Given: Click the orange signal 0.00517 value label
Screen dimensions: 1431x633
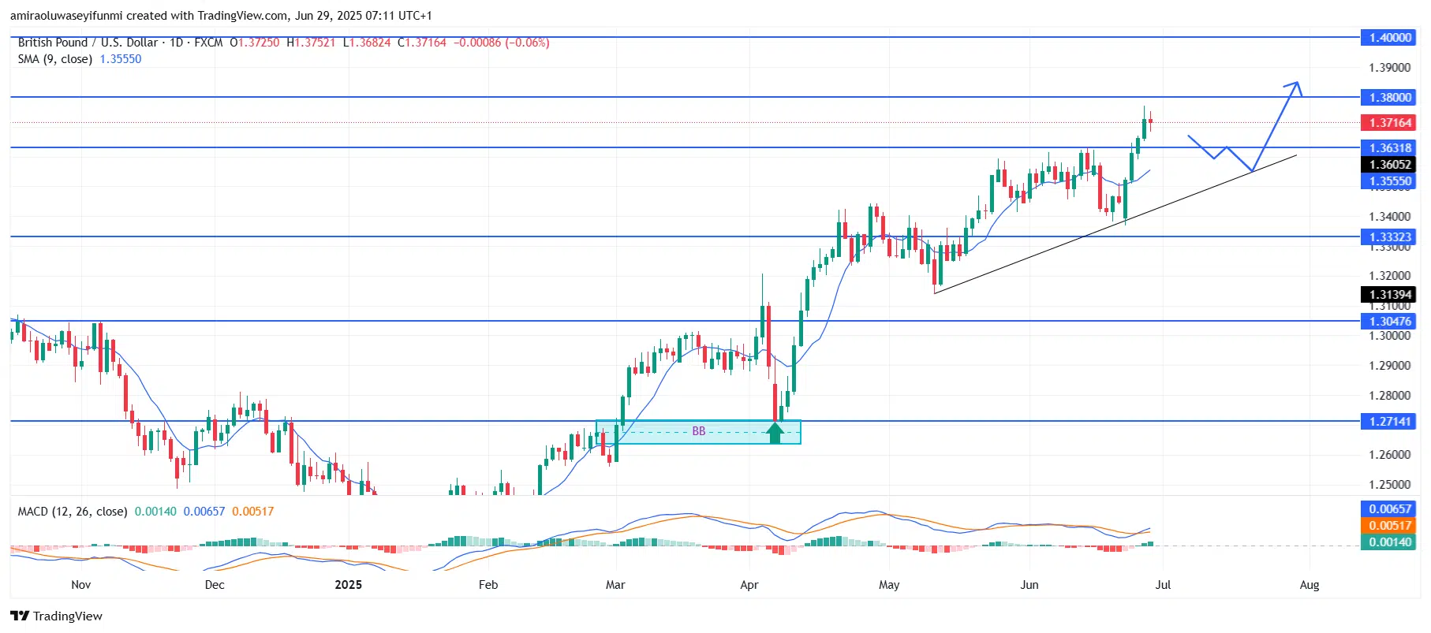Looking at the screenshot, I should click(1389, 526).
